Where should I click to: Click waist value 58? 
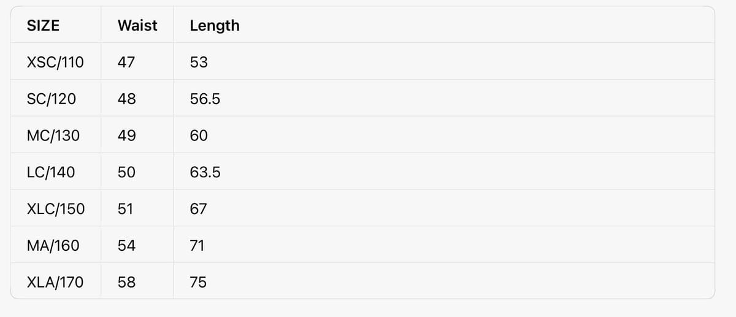(x=127, y=283)
